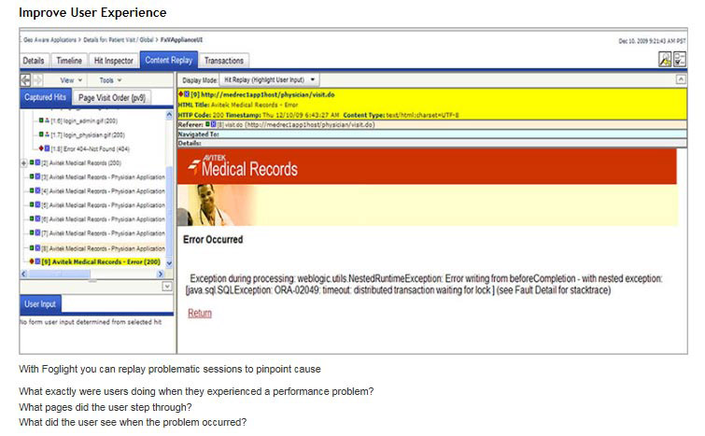Click the green square icon for login_admin.gif
Screen dimensions: 705x436
coord(41,120)
